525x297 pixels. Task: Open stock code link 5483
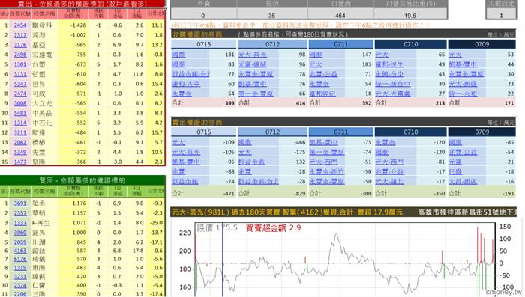[20, 113]
